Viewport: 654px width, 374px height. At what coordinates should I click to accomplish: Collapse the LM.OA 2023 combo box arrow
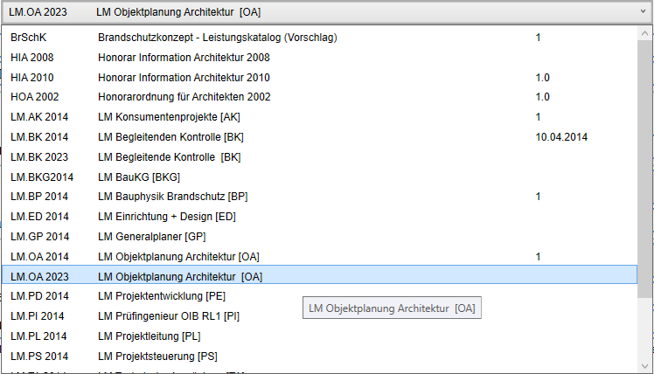641,13
